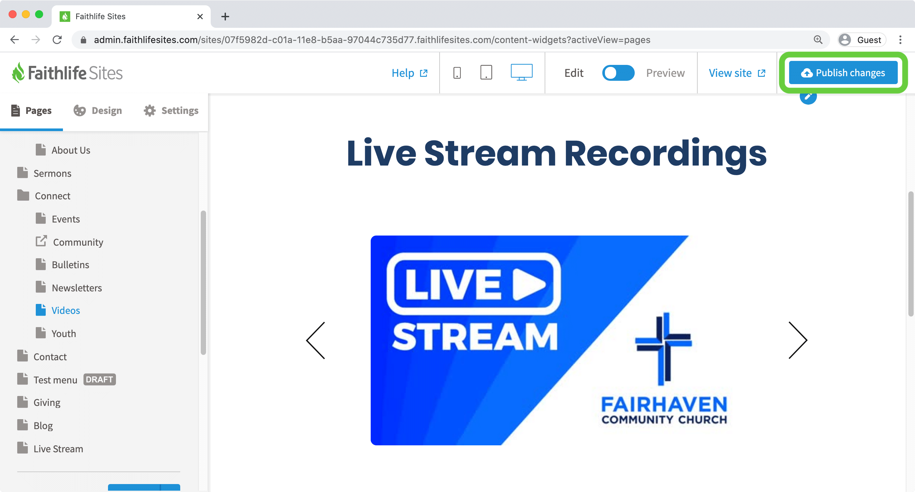Open the About Us page
The width and height of the screenshot is (915, 492).
click(71, 150)
